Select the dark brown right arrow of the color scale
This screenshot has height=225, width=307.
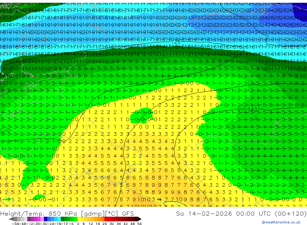(x=139, y=219)
